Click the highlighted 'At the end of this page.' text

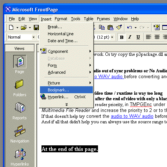click(x=70, y=149)
